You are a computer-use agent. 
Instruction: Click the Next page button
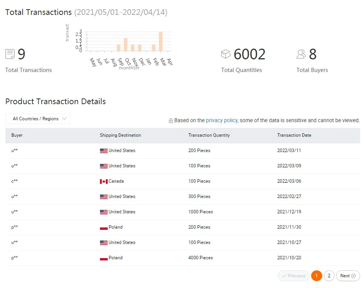348,276
